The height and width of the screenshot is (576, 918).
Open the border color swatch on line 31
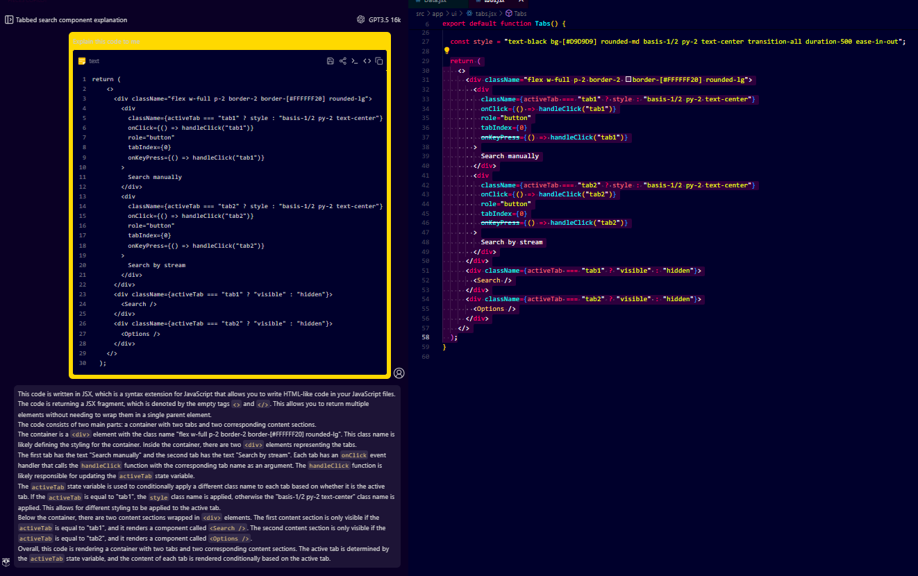pos(628,80)
